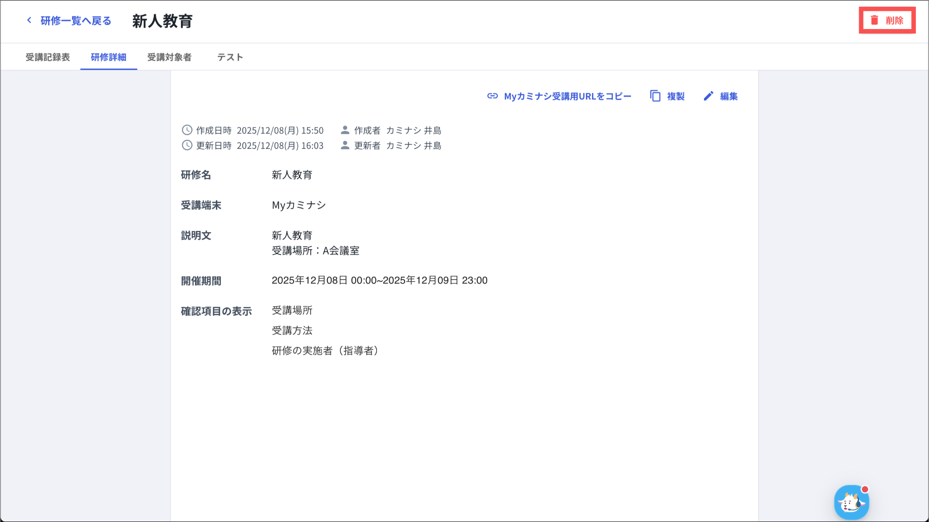Return via 研修一覧へ戻る link
The width and height of the screenshot is (929, 522).
pos(76,21)
